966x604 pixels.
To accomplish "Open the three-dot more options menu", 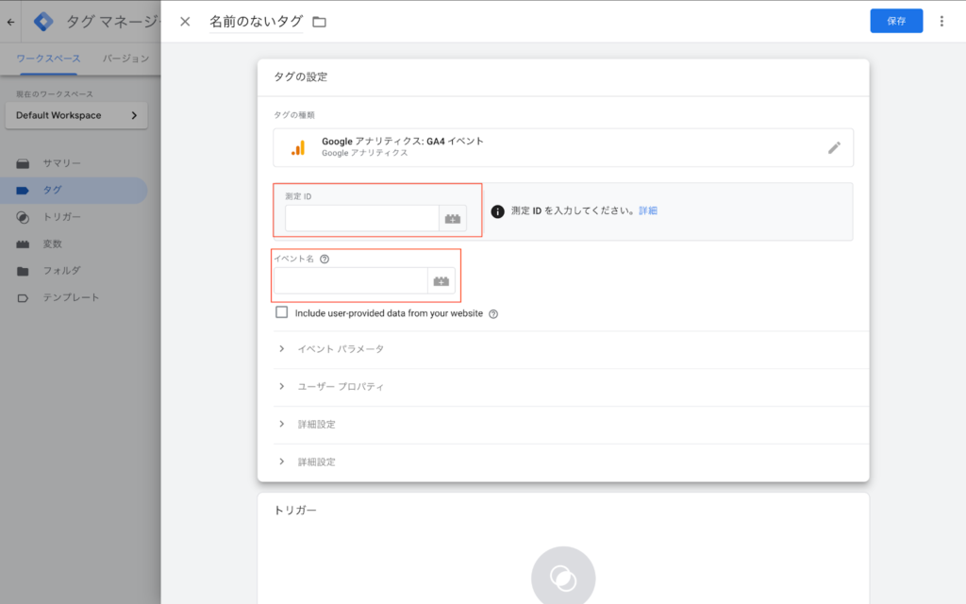I will [941, 22].
